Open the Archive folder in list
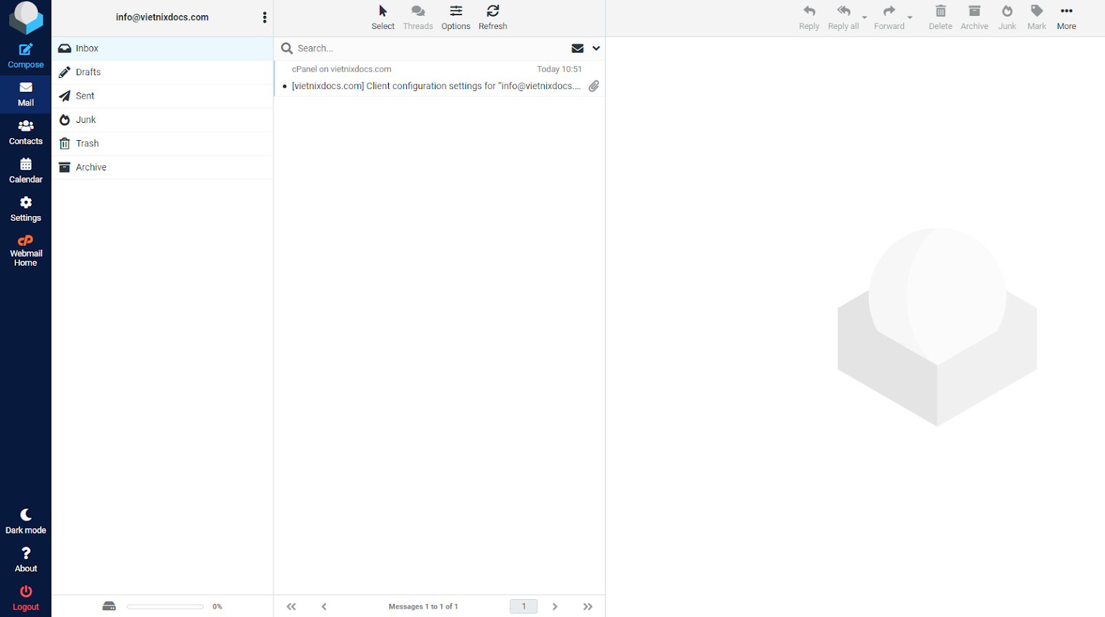This screenshot has height=617, width=1105. (162, 167)
